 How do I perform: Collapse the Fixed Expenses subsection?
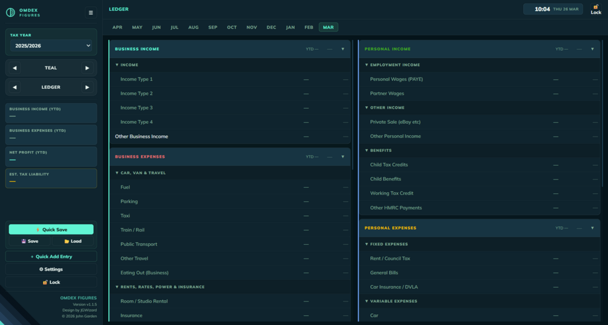480,245
